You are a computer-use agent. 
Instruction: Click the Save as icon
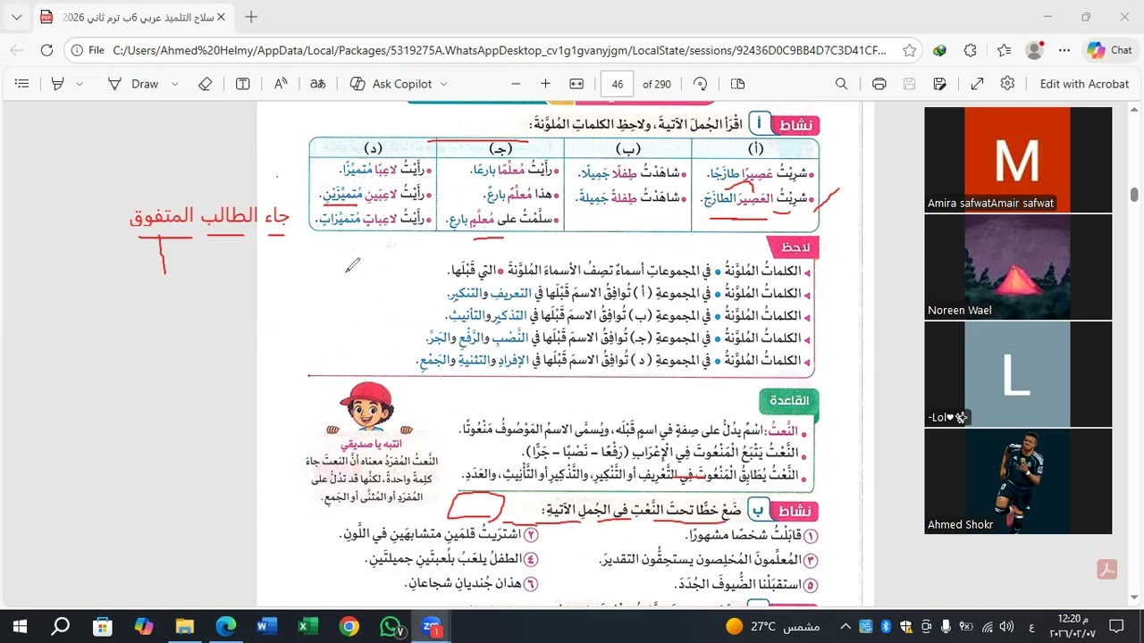[x=939, y=84]
